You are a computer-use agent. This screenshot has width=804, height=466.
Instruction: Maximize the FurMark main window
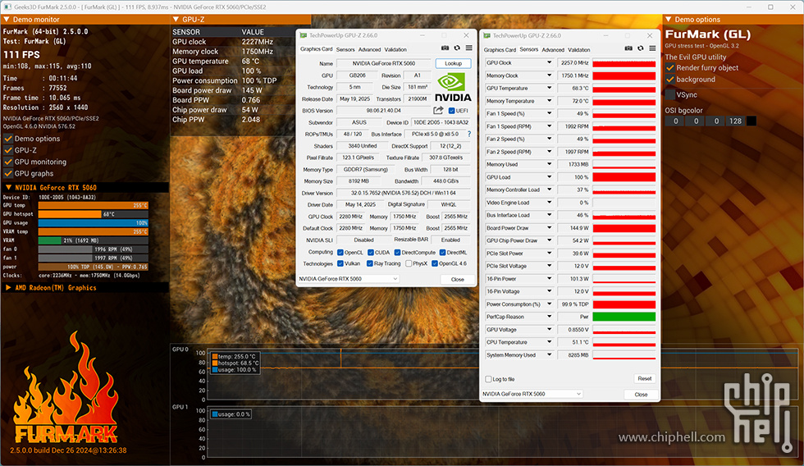770,7
